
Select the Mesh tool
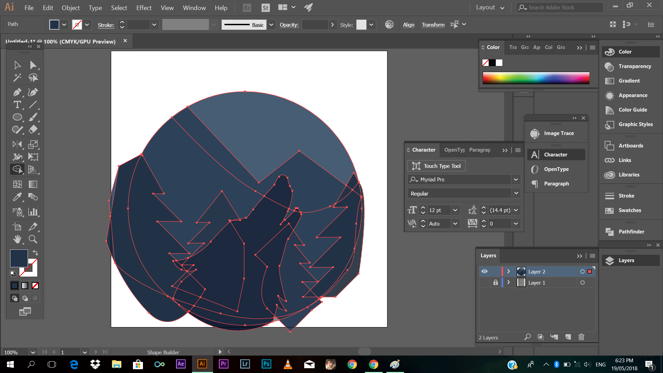pyautogui.click(x=17, y=184)
